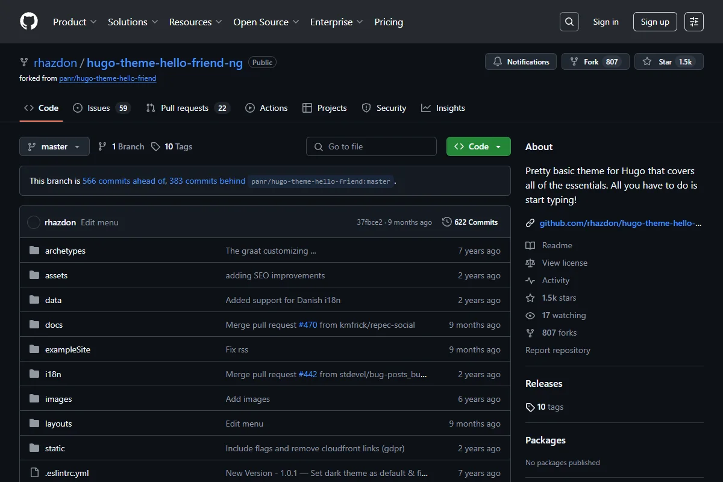Open the layouts folder

pyautogui.click(x=58, y=424)
